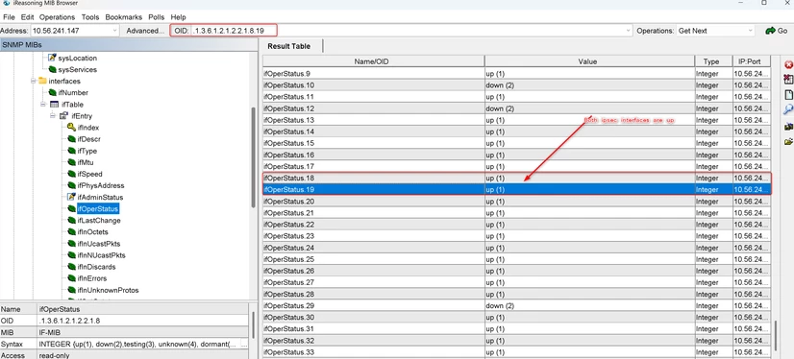The height and width of the screenshot is (359, 794).
Task: Open the Operations menu
Action: (x=58, y=17)
